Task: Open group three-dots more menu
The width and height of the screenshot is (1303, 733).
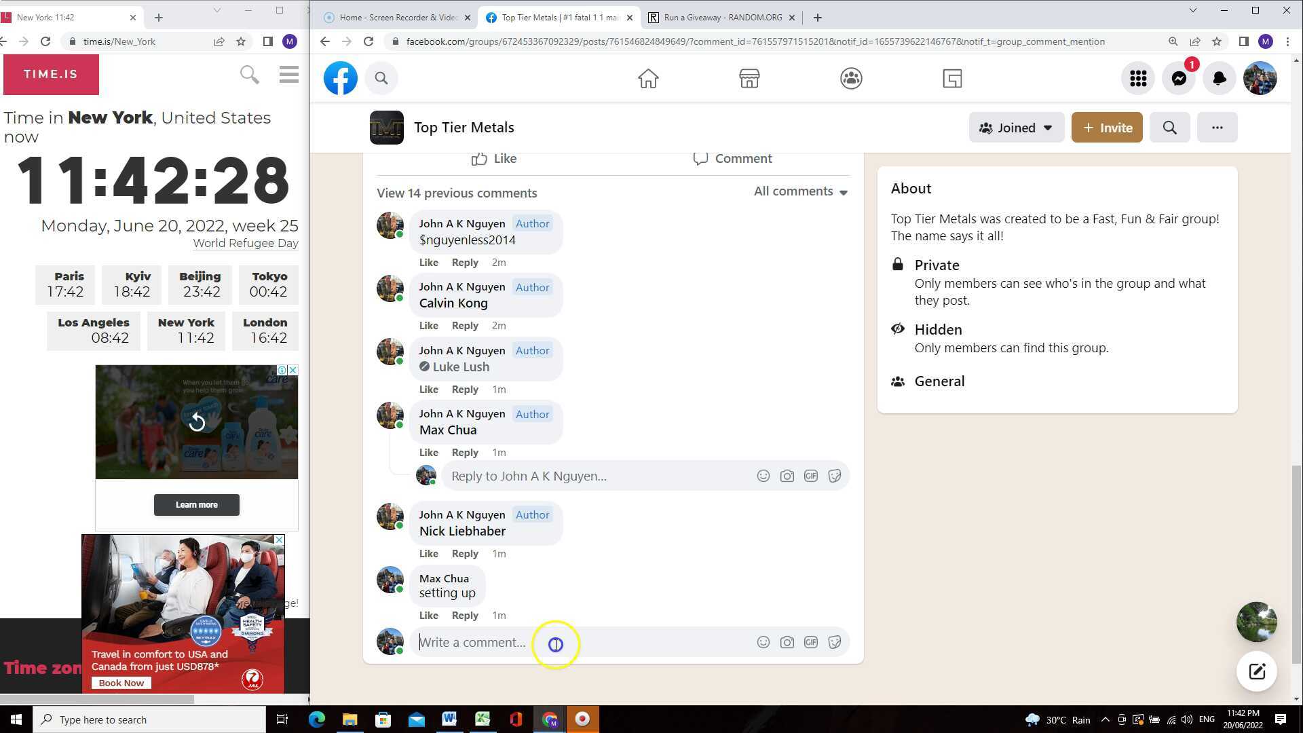Action: (x=1217, y=128)
